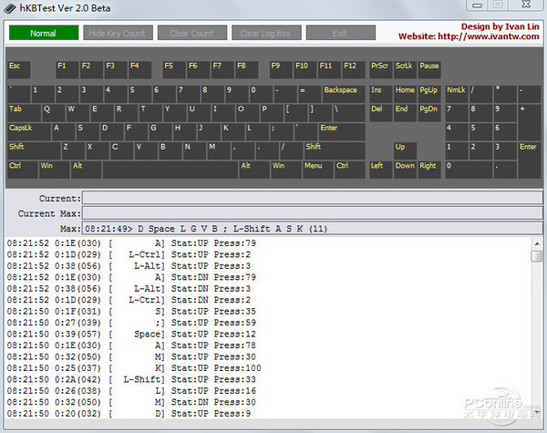This screenshot has width=547, height=433.
Task: Click the Right arrow key tile
Action: coord(429,170)
